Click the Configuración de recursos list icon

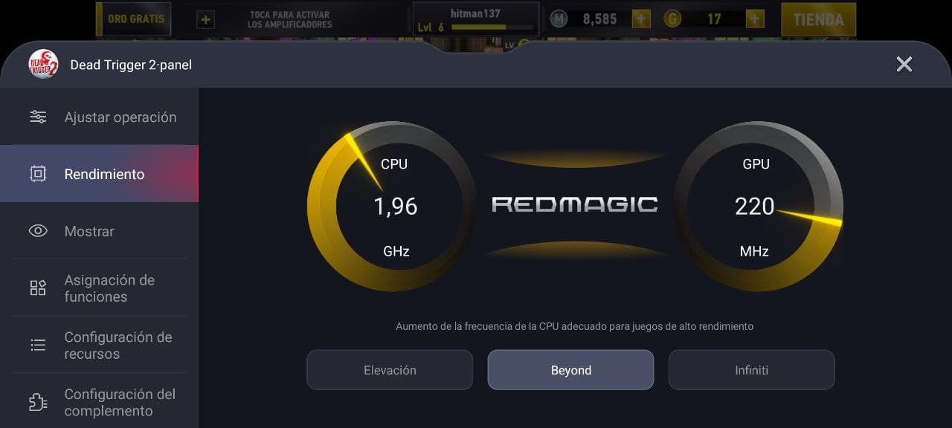38,345
